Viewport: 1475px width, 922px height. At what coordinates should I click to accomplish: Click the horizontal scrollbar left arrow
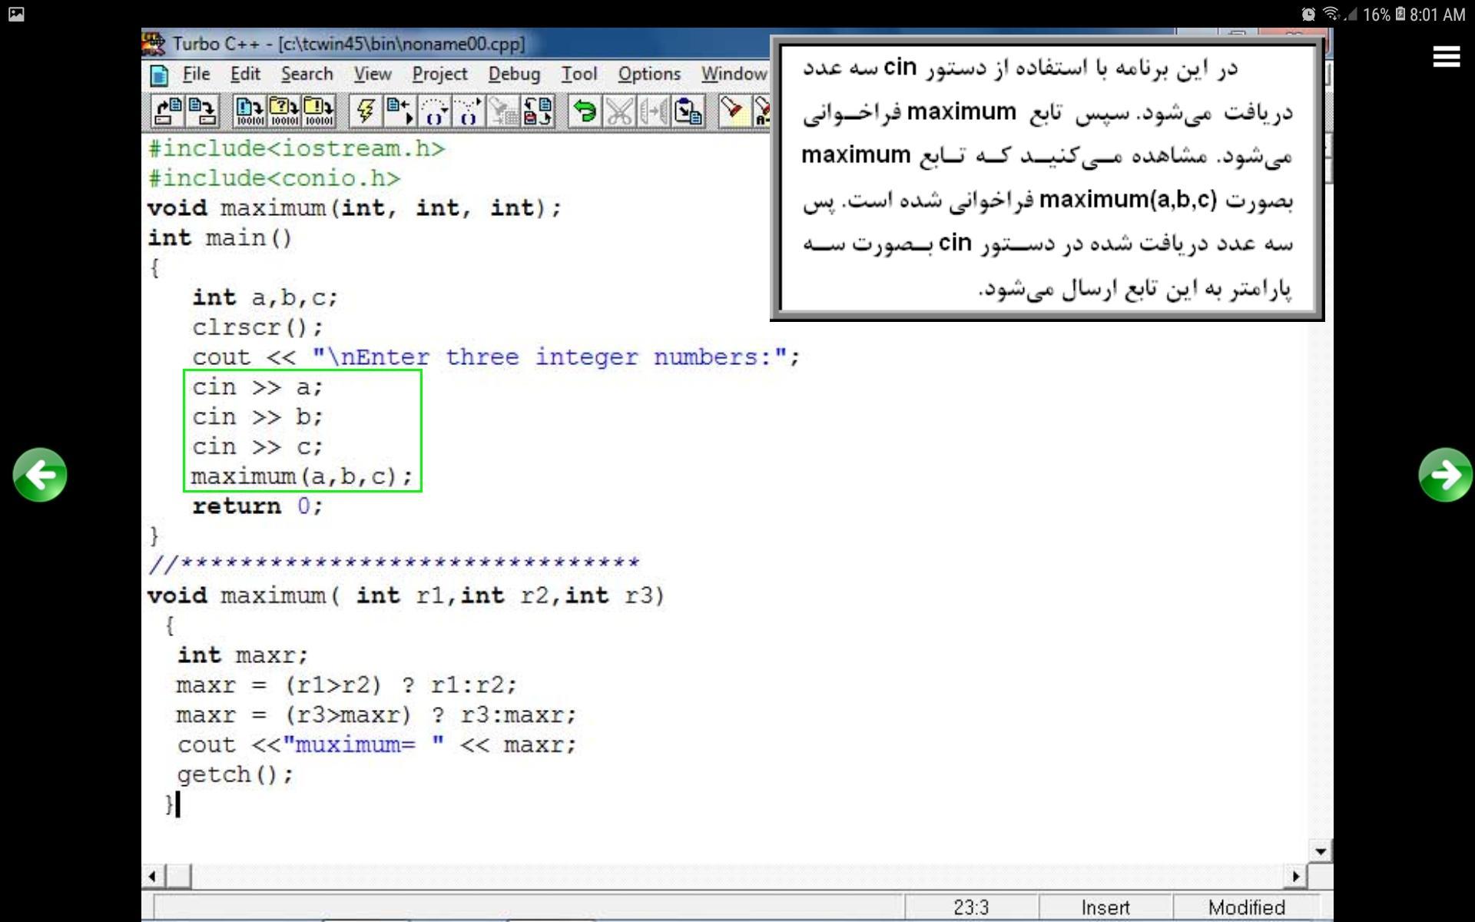point(153,876)
